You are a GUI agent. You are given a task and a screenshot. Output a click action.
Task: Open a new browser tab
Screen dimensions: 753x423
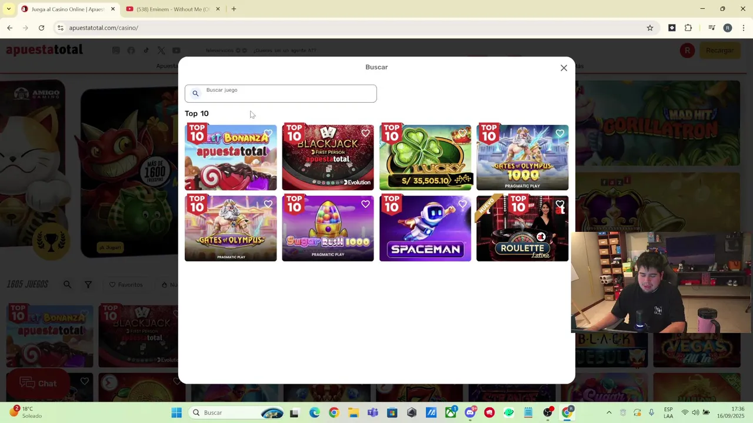click(234, 9)
